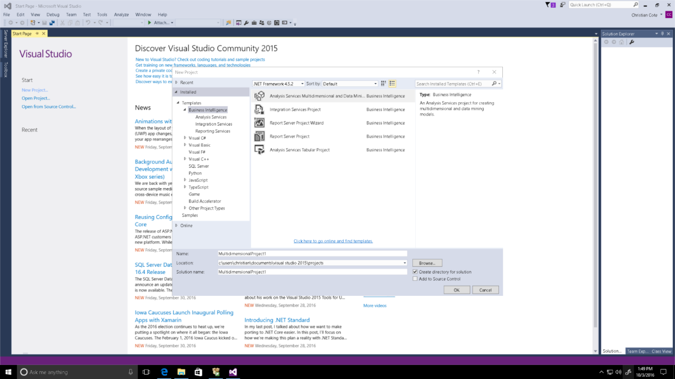Uncheck Create directory for solution
The height and width of the screenshot is (379, 675).
tap(415, 272)
